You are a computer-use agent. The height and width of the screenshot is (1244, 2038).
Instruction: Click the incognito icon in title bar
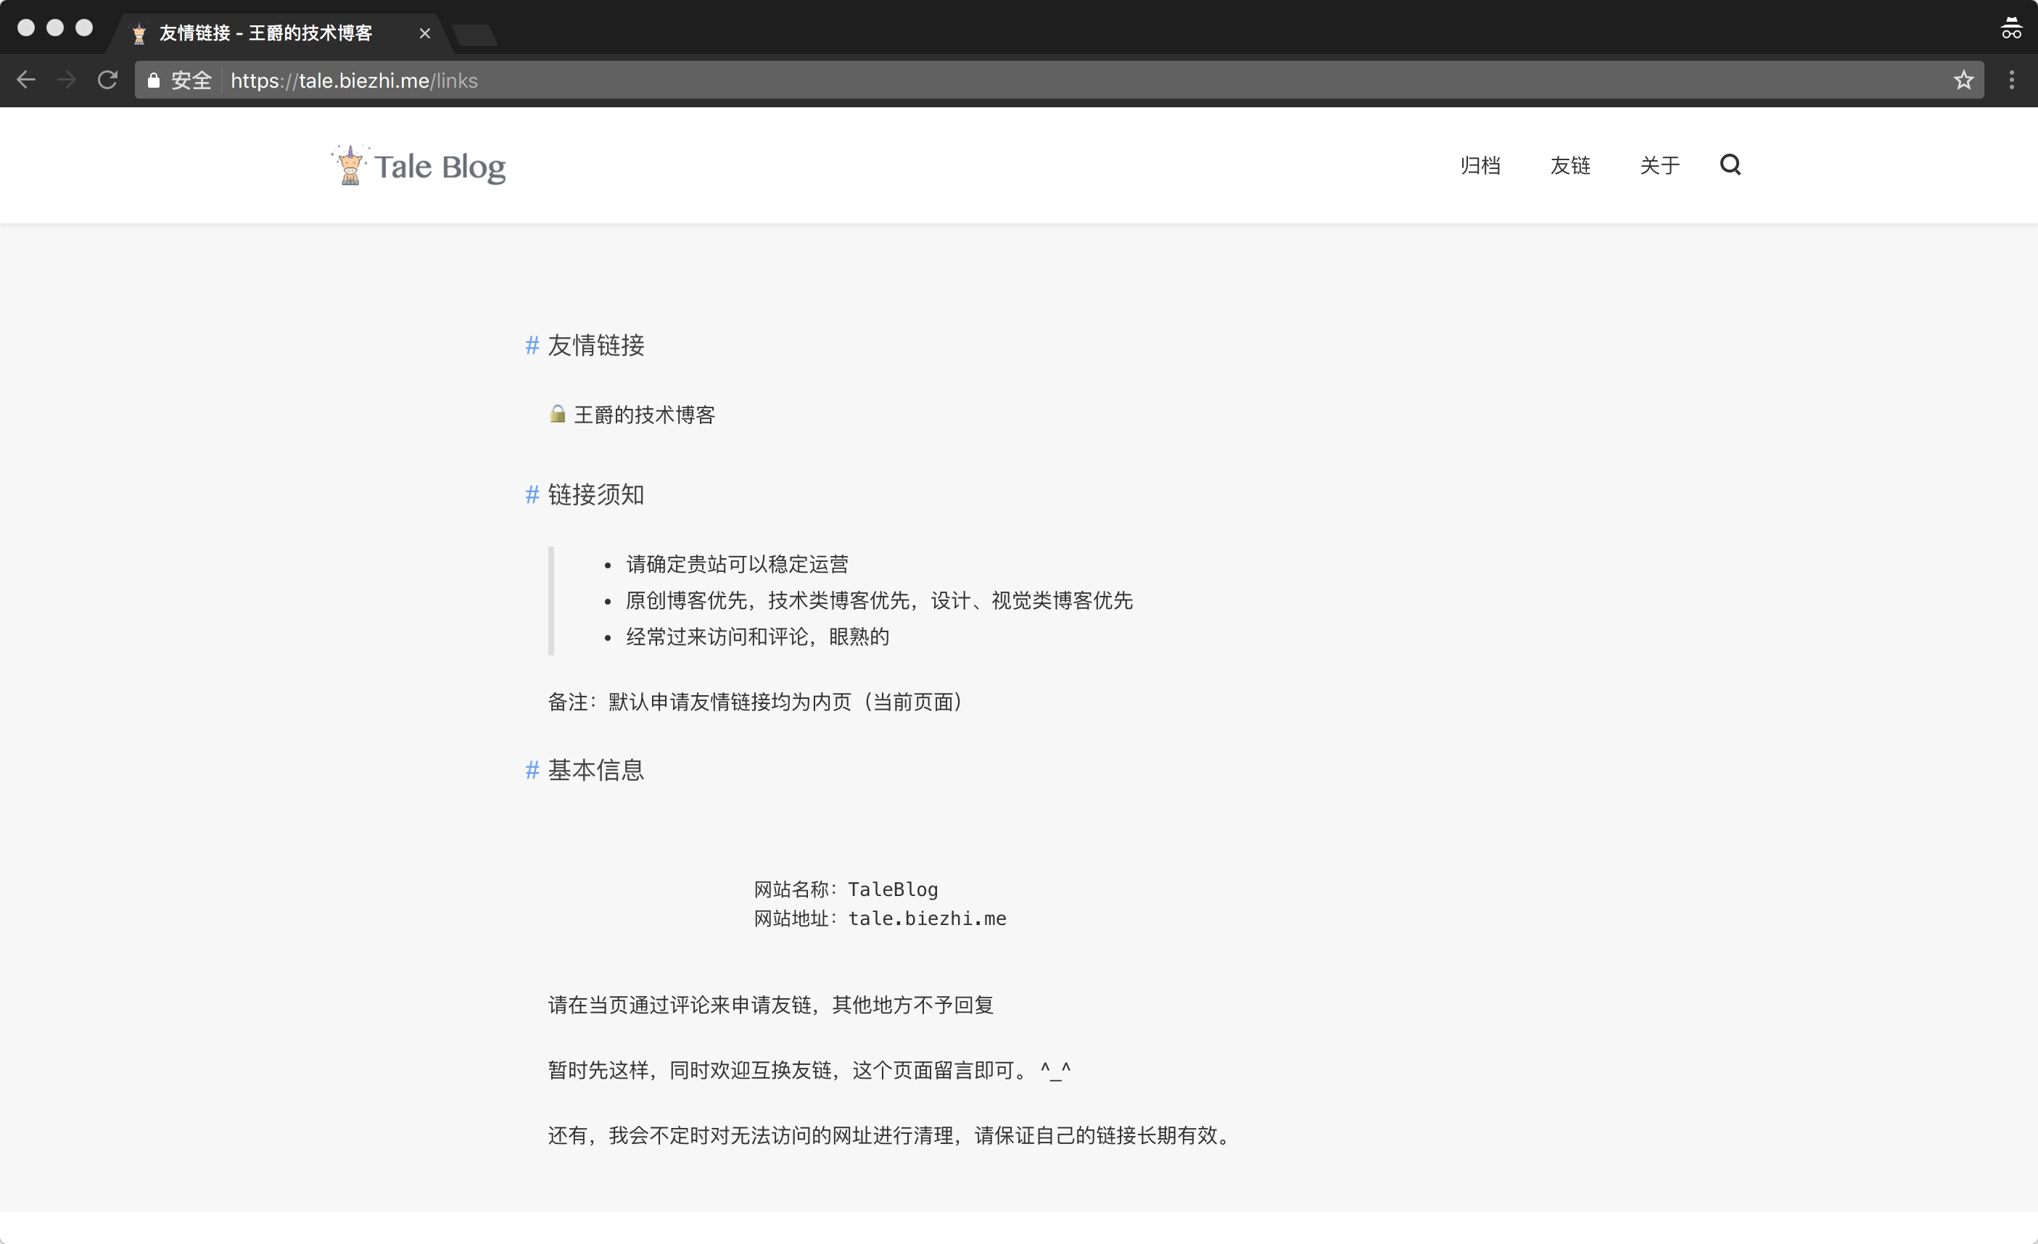(2010, 29)
